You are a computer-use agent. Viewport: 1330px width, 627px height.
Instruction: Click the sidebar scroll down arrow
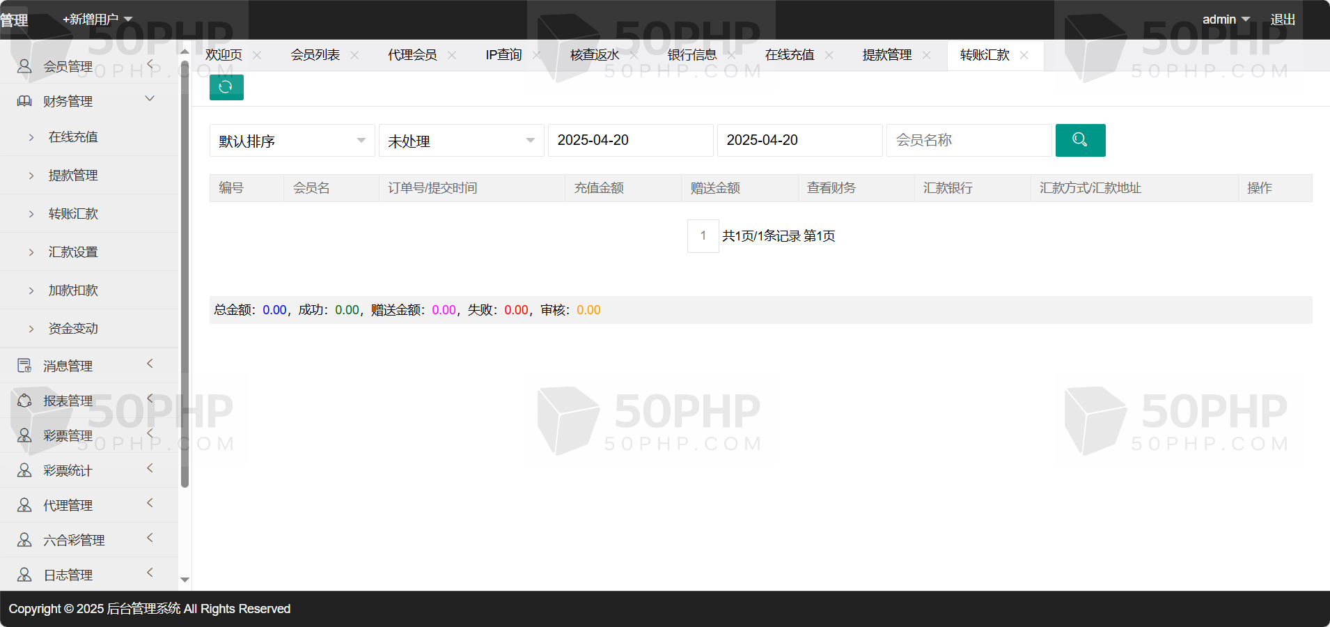(x=185, y=580)
